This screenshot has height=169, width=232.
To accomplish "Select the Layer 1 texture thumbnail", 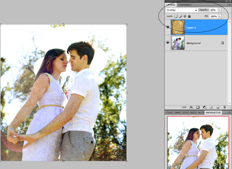I will pyautogui.click(x=178, y=27).
